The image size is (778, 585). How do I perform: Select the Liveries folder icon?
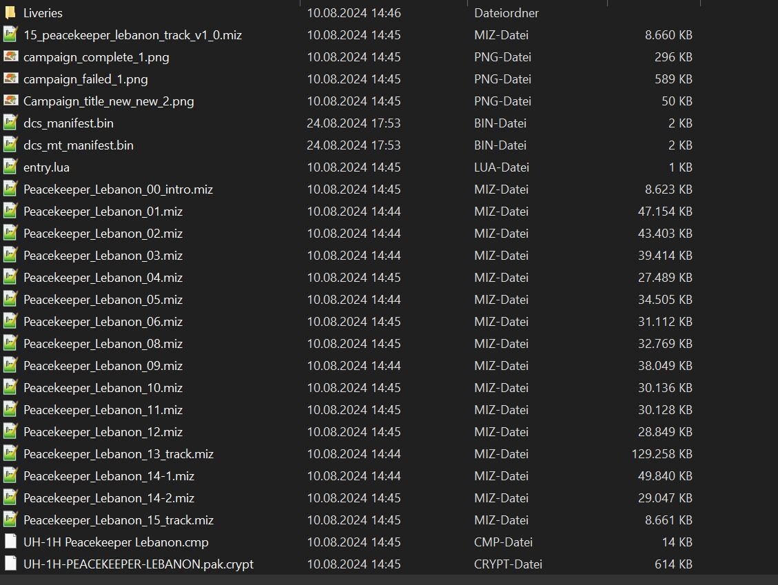coord(10,12)
